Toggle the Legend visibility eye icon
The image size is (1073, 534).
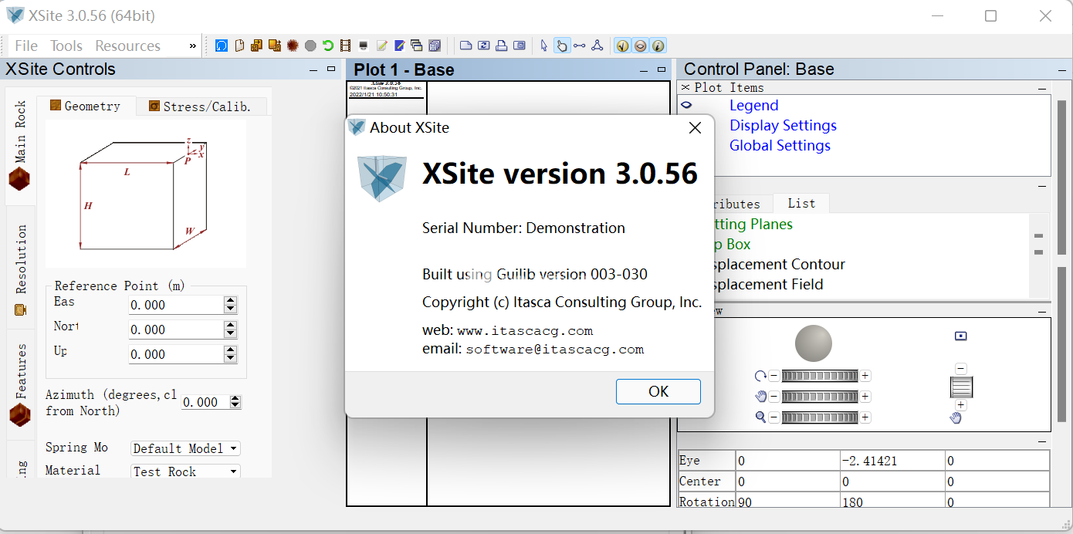[686, 106]
